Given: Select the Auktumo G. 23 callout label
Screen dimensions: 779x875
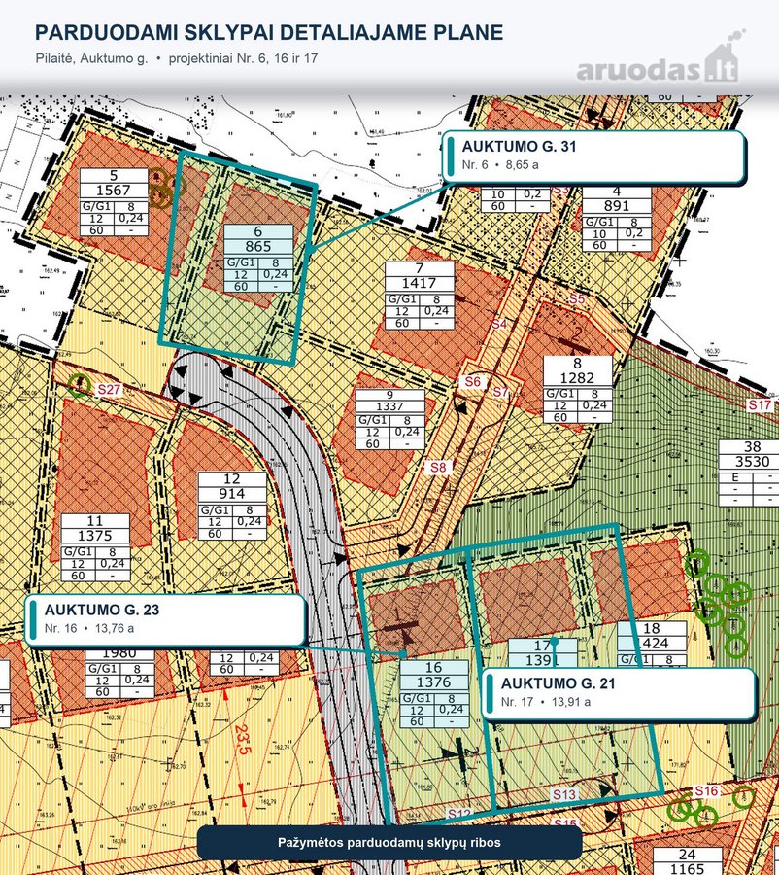Looking at the screenshot, I should click(166, 620).
